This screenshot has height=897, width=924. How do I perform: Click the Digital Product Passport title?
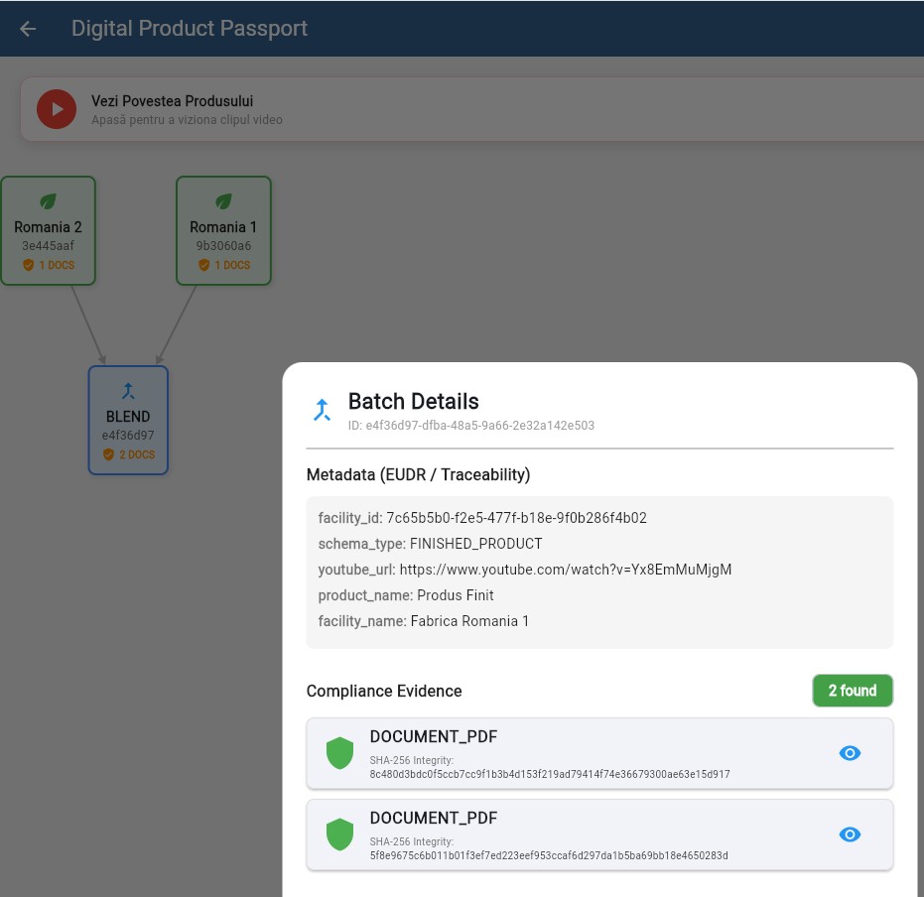pos(190,28)
